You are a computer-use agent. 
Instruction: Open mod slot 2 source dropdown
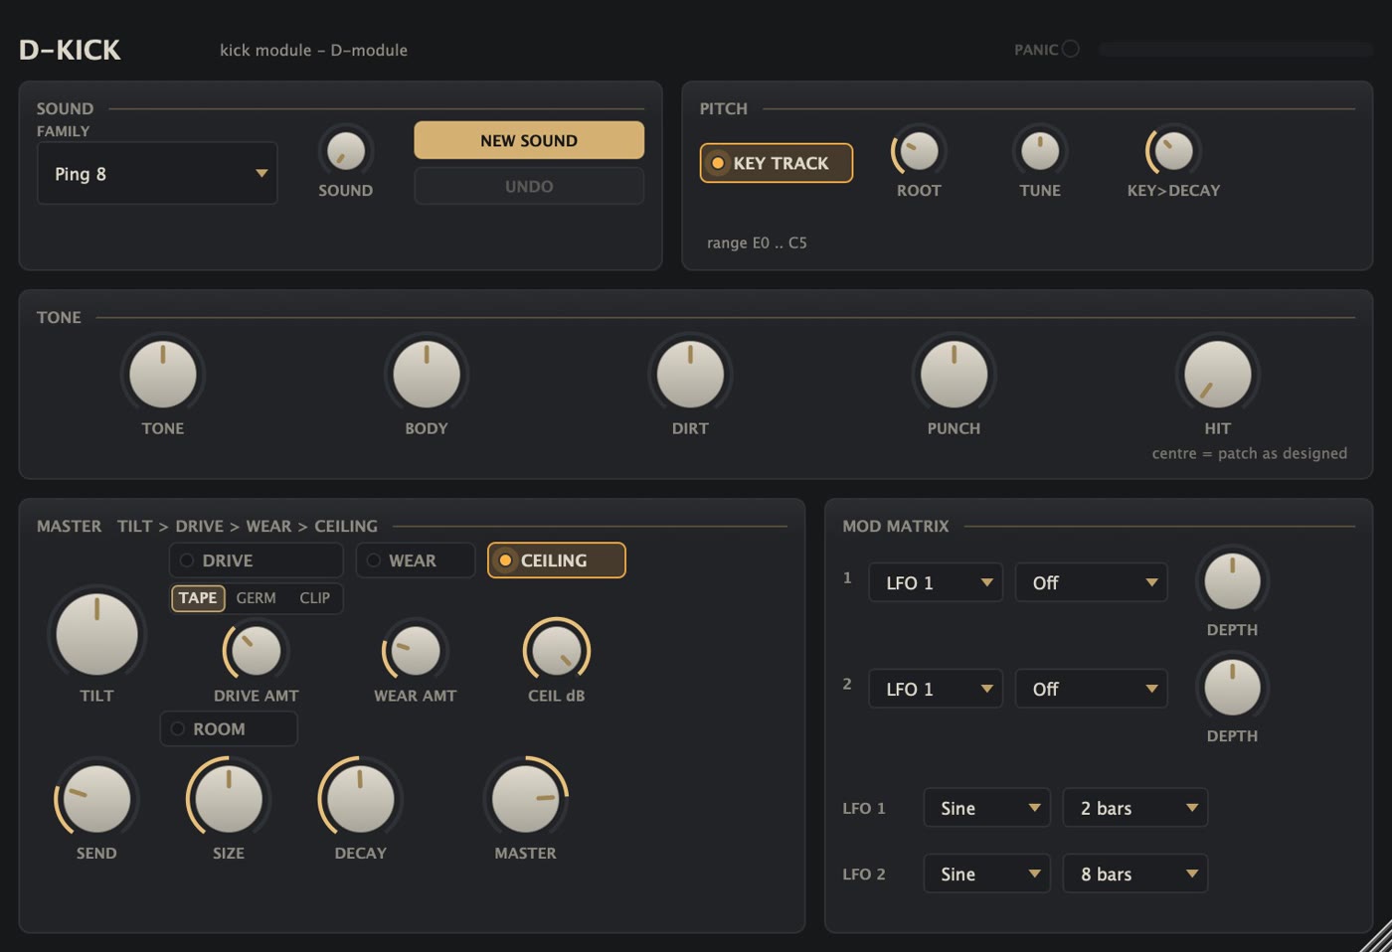click(x=936, y=689)
